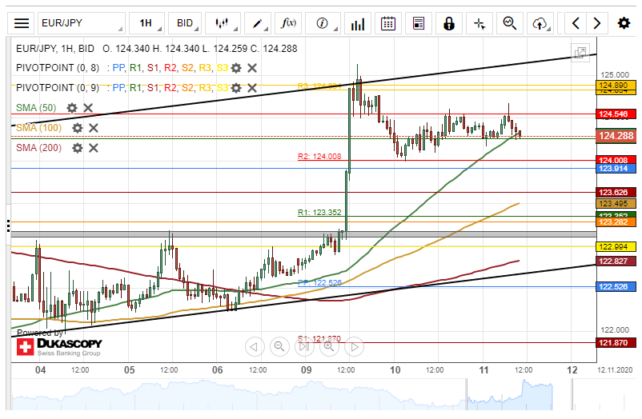Click the SMA (100) indicator label
Screen dimensions: 642x419
[39, 128]
